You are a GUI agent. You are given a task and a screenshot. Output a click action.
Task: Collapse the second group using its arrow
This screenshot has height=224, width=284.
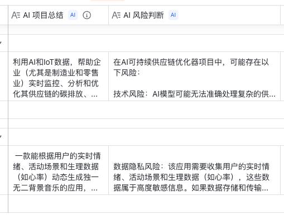coord(1,137)
